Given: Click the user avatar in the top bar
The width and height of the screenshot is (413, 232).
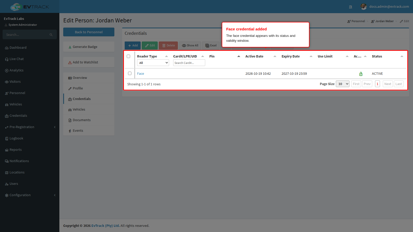Looking at the screenshot, I should (363, 7).
